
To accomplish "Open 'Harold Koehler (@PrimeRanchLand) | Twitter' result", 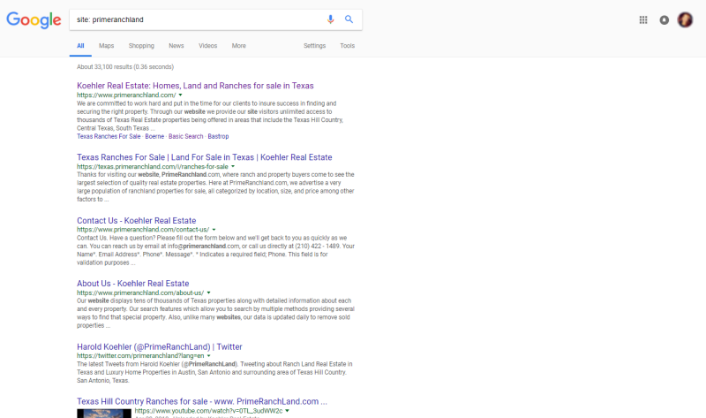I will (x=160, y=346).
